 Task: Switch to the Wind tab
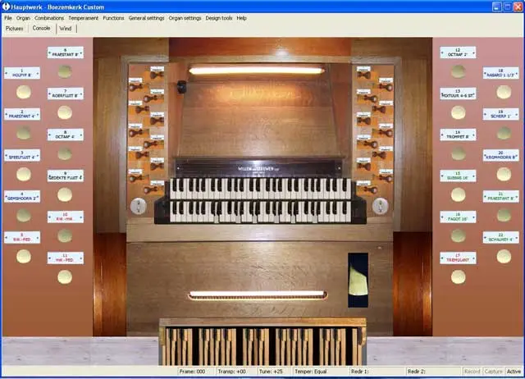(66, 28)
